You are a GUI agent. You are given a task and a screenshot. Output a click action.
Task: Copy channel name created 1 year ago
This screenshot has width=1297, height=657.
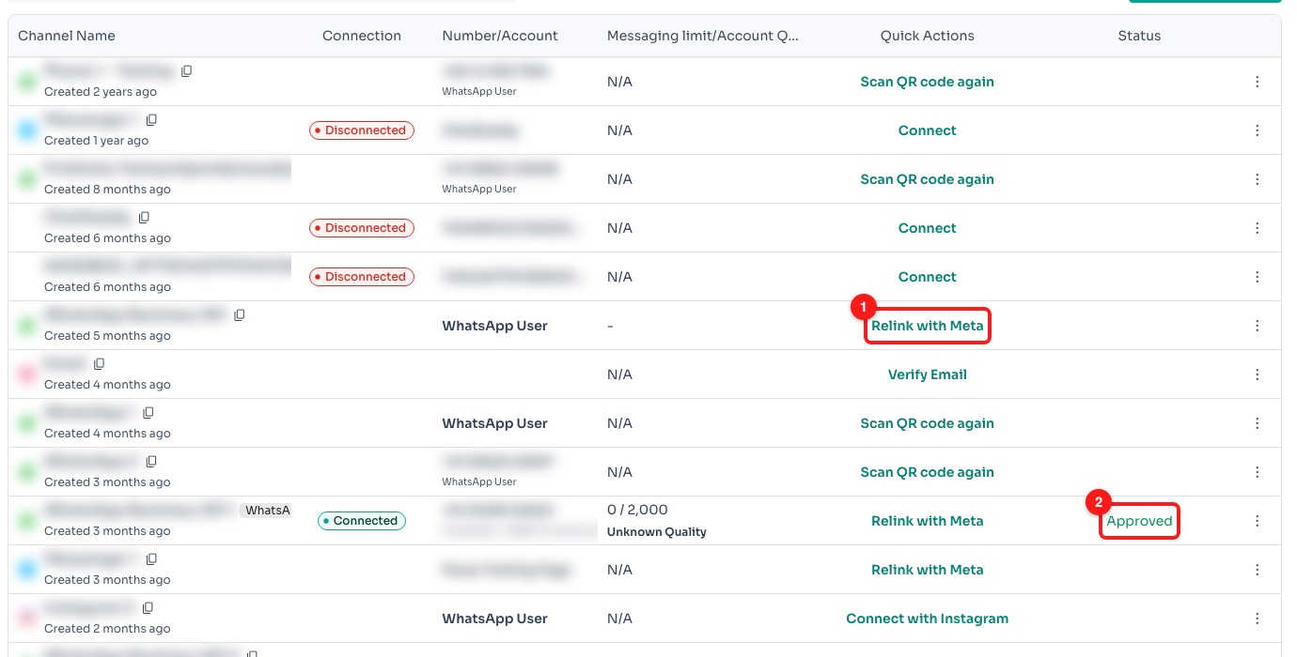pyautogui.click(x=152, y=120)
